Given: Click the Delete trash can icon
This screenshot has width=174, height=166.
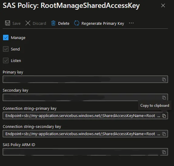Looking at the screenshot, I should coord(53,23).
